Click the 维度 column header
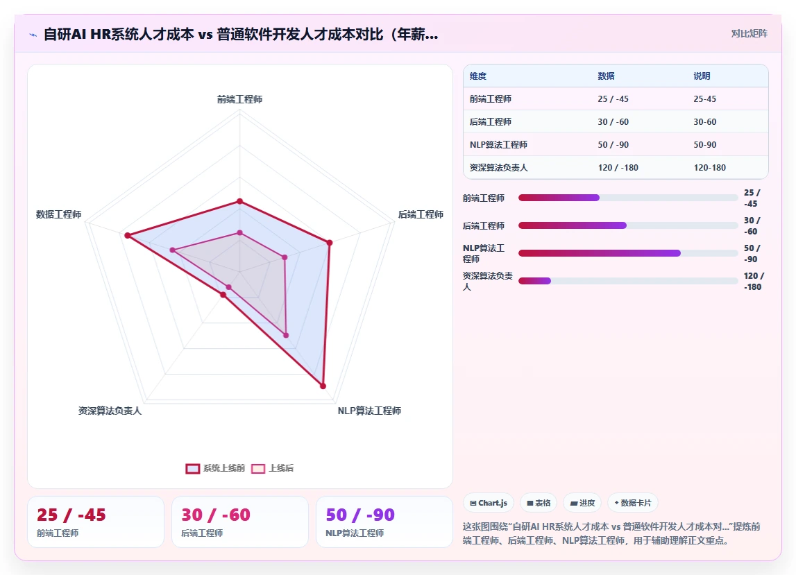 pyautogui.click(x=478, y=76)
